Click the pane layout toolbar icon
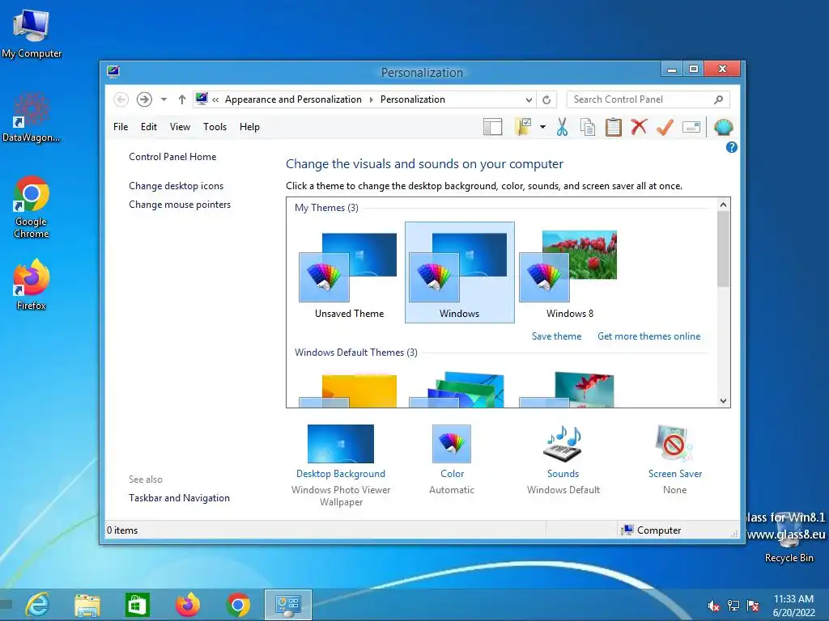 [x=493, y=127]
